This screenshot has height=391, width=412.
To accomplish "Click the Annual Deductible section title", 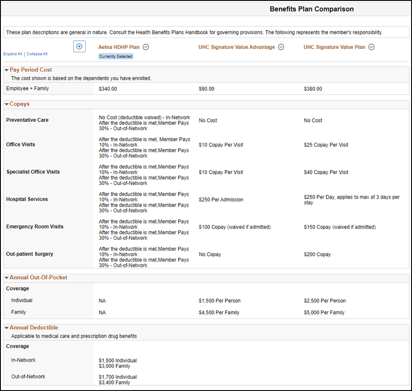I will point(34,328).
